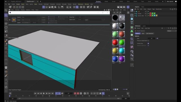Viewport: 181px width, 102px height.
Task: Switch to the Layers tab beside Attributes
Action: tap(144, 26)
